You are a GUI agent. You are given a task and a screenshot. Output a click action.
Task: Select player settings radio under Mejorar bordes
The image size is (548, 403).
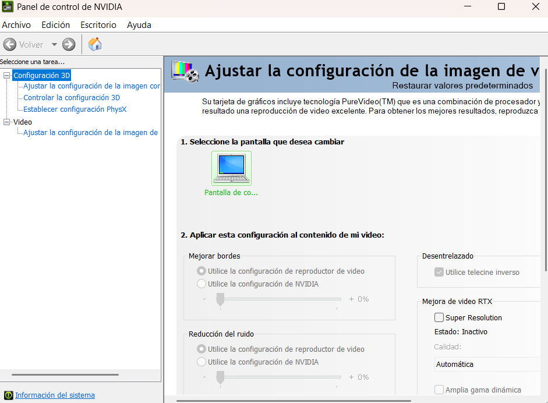click(x=201, y=271)
